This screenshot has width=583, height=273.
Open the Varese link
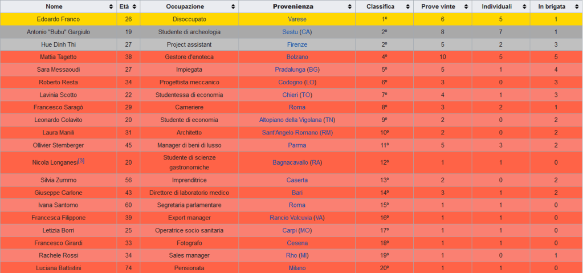tap(297, 19)
